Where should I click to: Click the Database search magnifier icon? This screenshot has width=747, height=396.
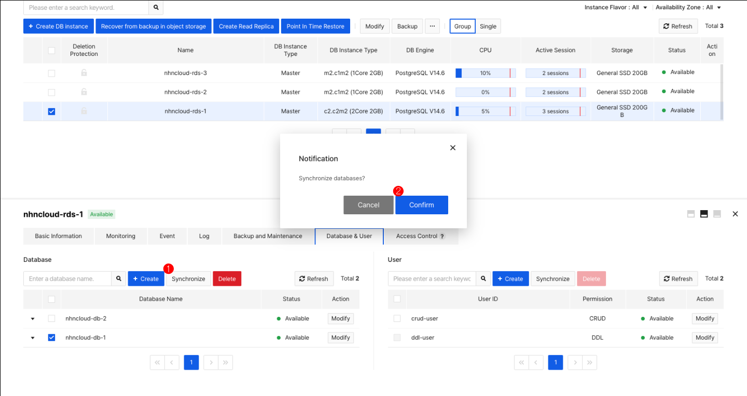coord(119,278)
